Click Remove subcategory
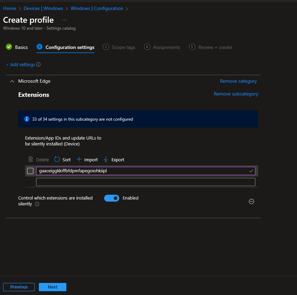This screenshot has height=295, width=297. click(236, 94)
